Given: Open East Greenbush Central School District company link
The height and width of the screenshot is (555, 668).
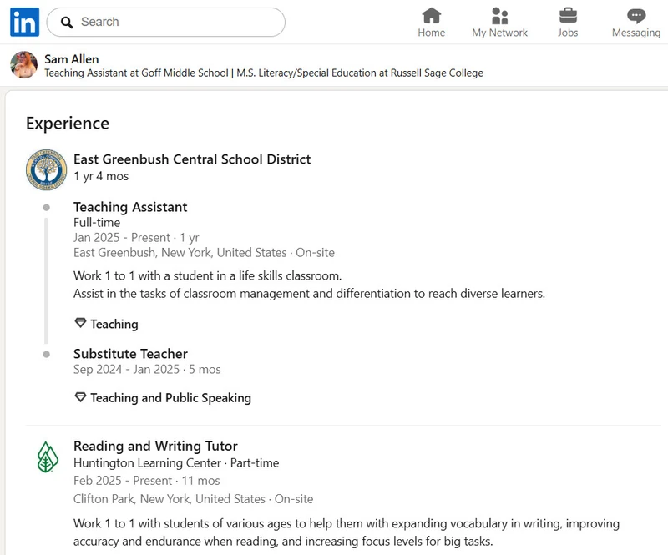Looking at the screenshot, I should pos(192,159).
